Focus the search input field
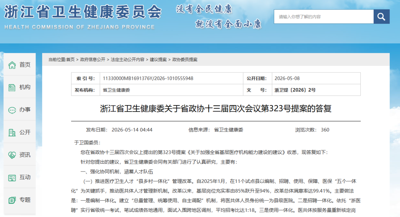Screen dimensions: 400x217 coord(324,17)
